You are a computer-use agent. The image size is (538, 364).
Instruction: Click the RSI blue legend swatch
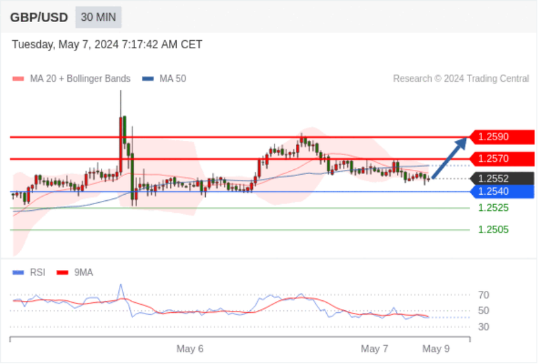coord(18,273)
